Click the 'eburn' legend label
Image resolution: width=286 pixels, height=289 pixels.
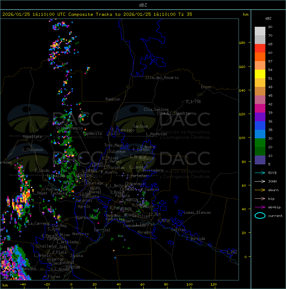[273, 190]
